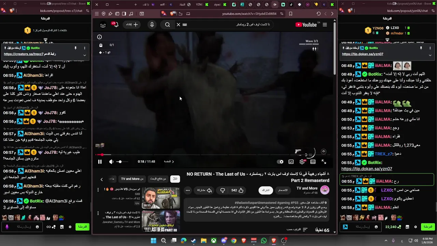This screenshot has height=246, width=437.
Task: Show the info card on video
Action: point(99,37)
